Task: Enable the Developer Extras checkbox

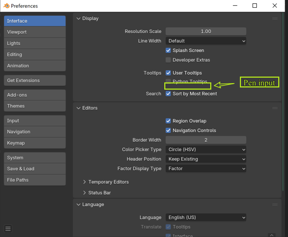Action: (168, 60)
